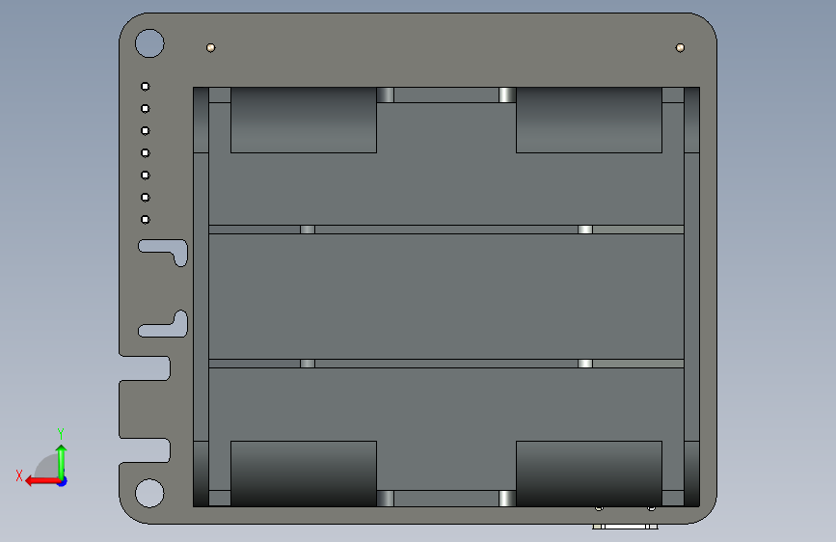836x542 pixels.
Task: Pick the small brass pin at top-right corner
Action: [x=680, y=48]
